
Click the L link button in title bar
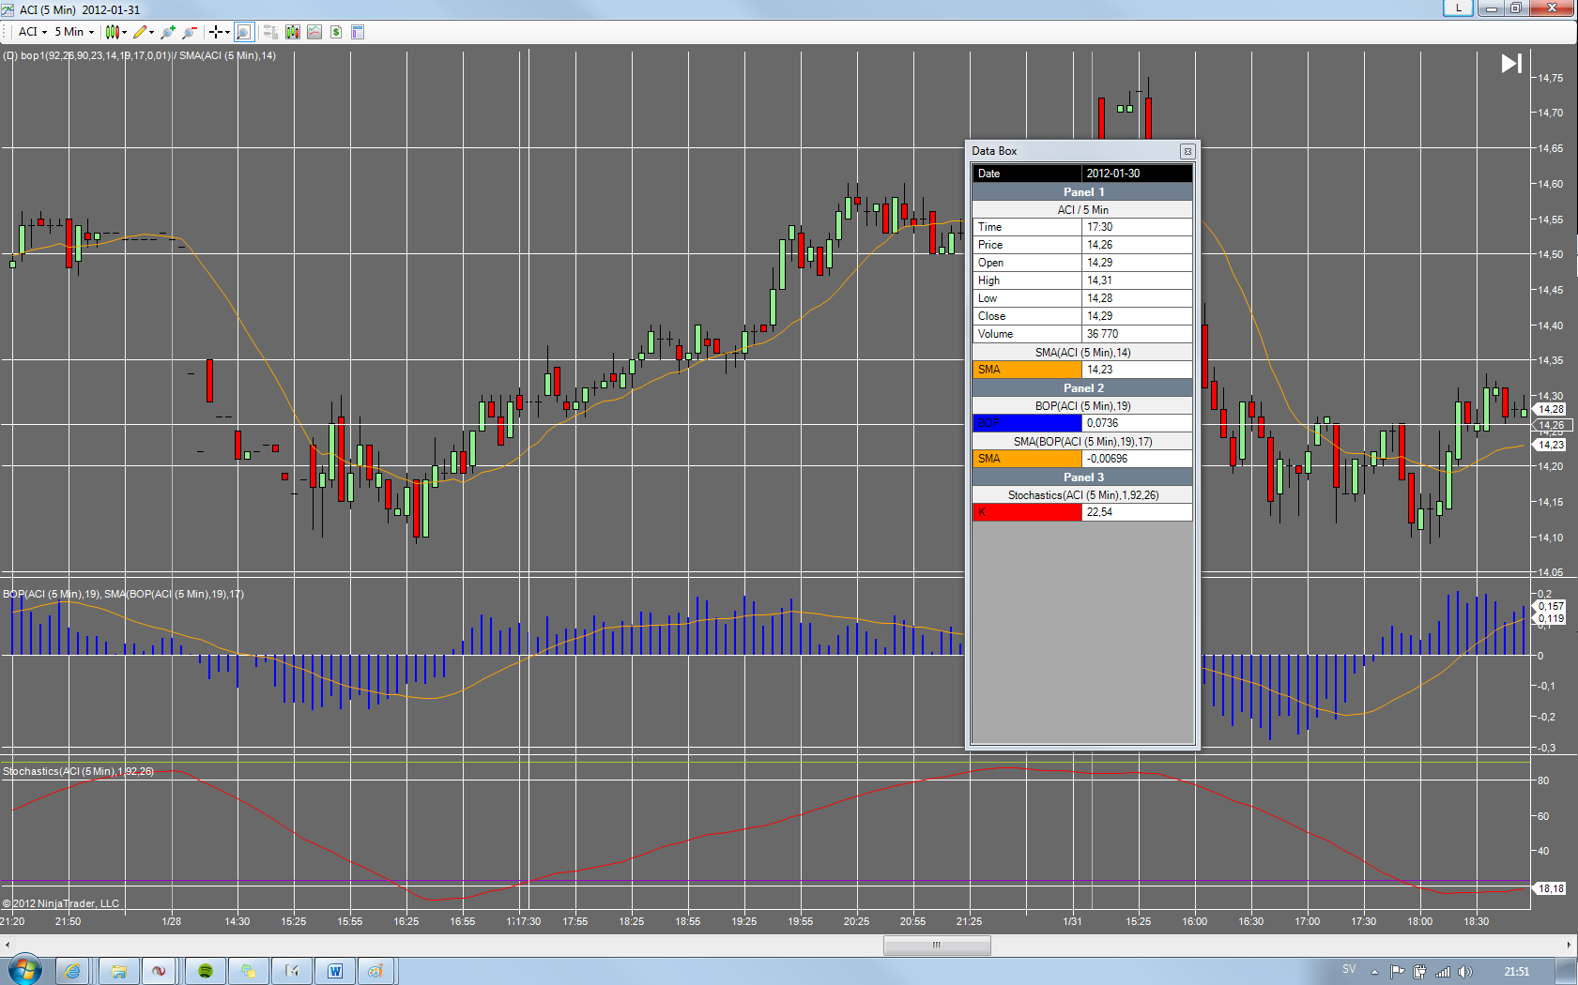[x=1458, y=8]
